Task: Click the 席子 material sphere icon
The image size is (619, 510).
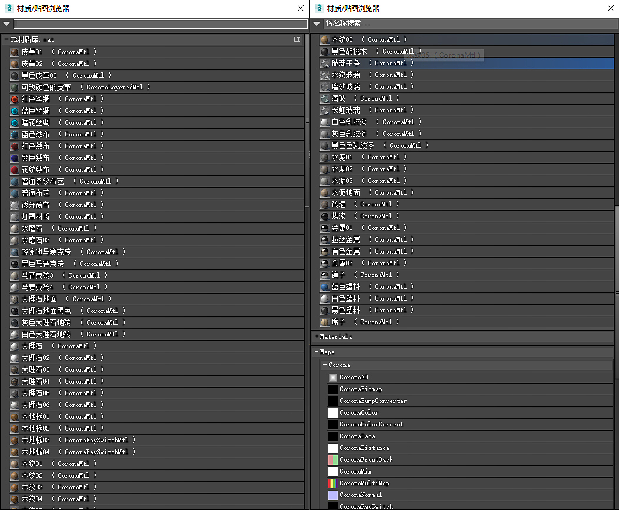Action: click(x=325, y=322)
